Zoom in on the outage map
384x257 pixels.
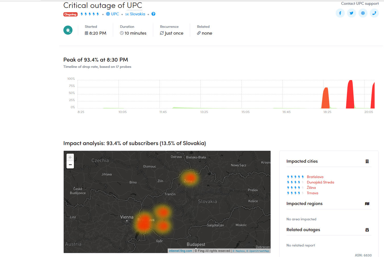click(x=70, y=157)
